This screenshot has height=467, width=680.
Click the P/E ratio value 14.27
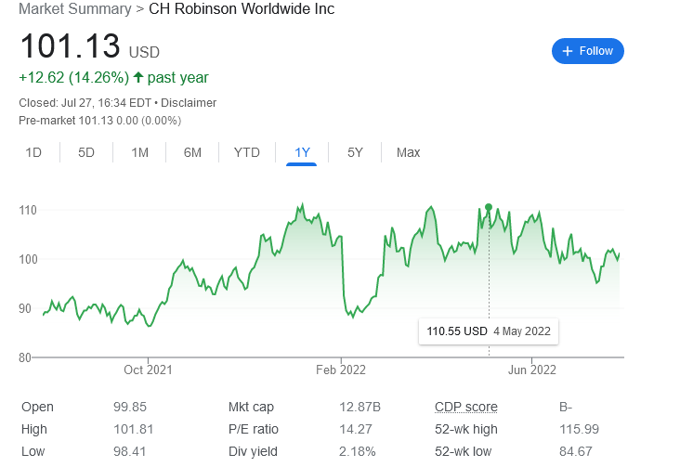pos(356,429)
